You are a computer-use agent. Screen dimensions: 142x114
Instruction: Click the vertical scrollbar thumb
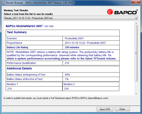pos(136,53)
